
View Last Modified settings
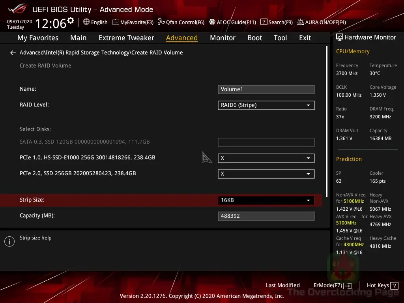283,285
